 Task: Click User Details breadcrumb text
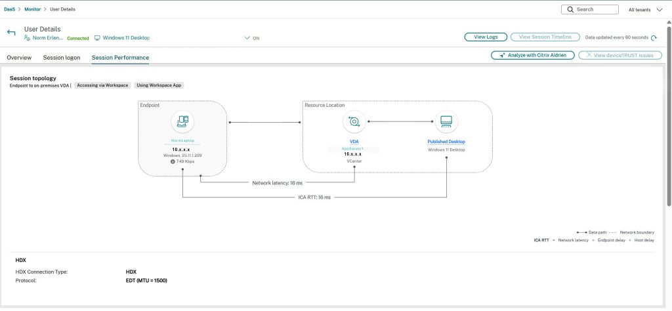(x=62, y=9)
